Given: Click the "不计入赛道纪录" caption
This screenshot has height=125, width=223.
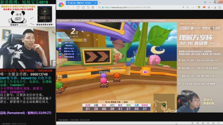Looking at the screenshot, I should (209, 102).
